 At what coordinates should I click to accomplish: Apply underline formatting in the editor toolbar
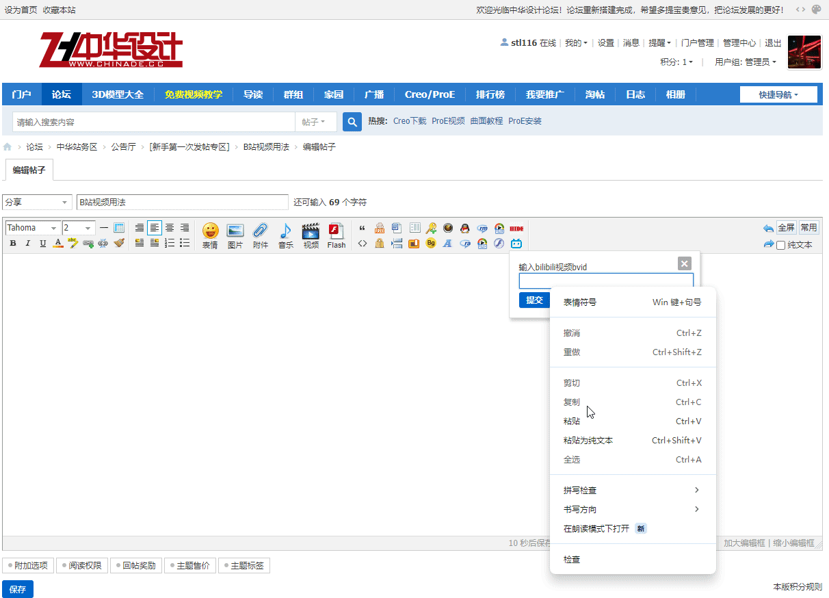point(43,243)
